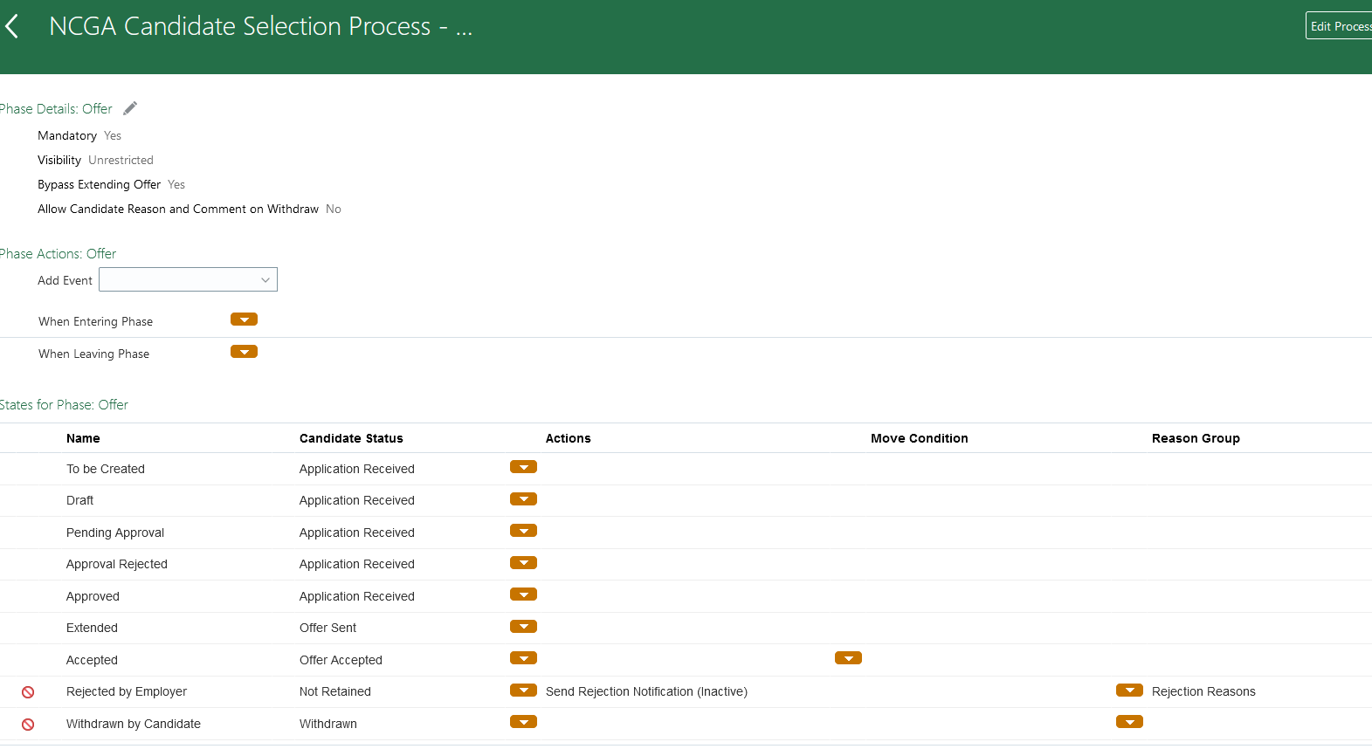Expand the When Entering Phase actions menu
The height and width of the screenshot is (749, 1372).
click(x=244, y=320)
